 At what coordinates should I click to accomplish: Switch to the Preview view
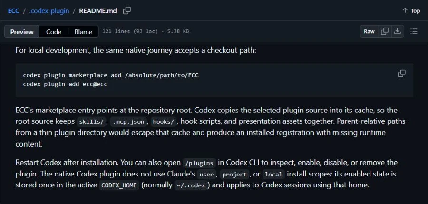(22, 32)
